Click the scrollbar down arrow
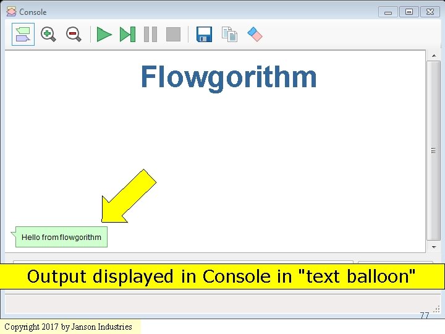This screenshot has width=445, height=334. (434, 247)
